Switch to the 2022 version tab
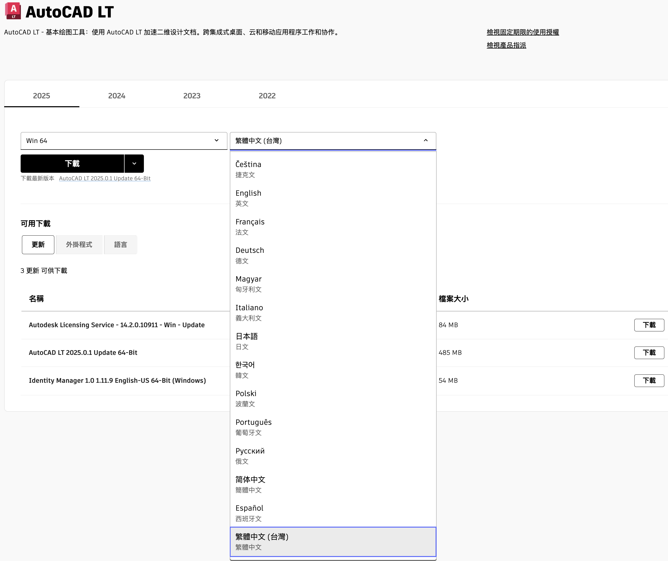The width and height of the screenshot is (668, 561). click(267, 96)
